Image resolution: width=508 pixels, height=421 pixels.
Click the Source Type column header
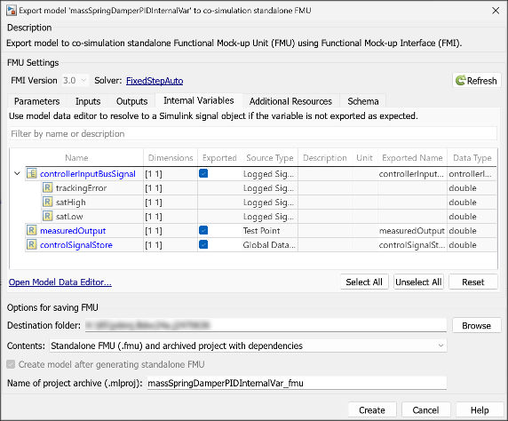click(x=270, y=158)
